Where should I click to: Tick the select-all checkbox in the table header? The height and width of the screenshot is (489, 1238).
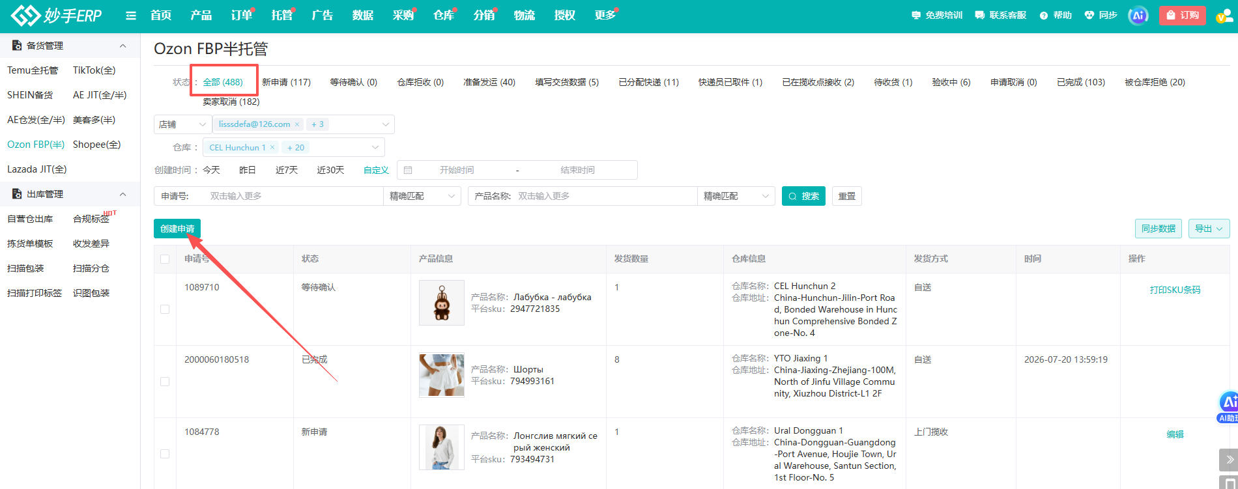[165, 259]
